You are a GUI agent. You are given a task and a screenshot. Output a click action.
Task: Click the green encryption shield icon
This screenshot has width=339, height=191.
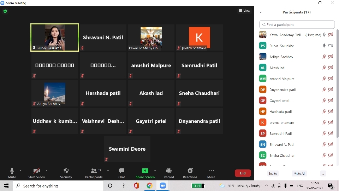coord(5,11)
